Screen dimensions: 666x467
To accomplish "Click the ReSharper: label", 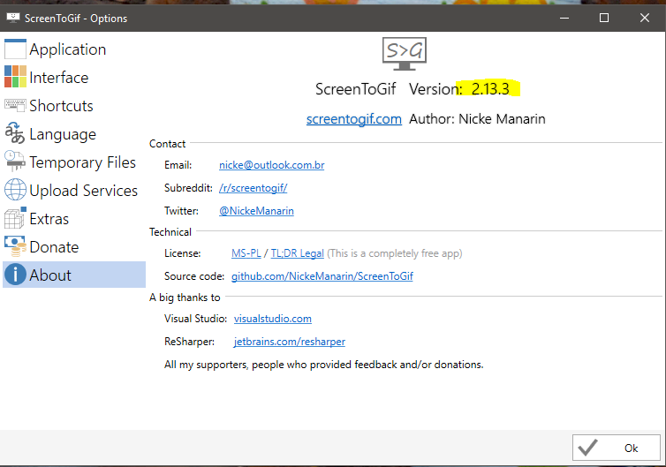I will (x=189, y=342).
